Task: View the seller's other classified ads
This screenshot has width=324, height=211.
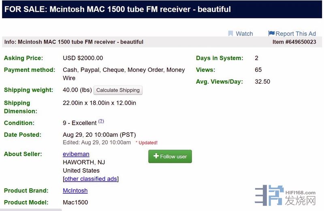Action: [91, 179]
